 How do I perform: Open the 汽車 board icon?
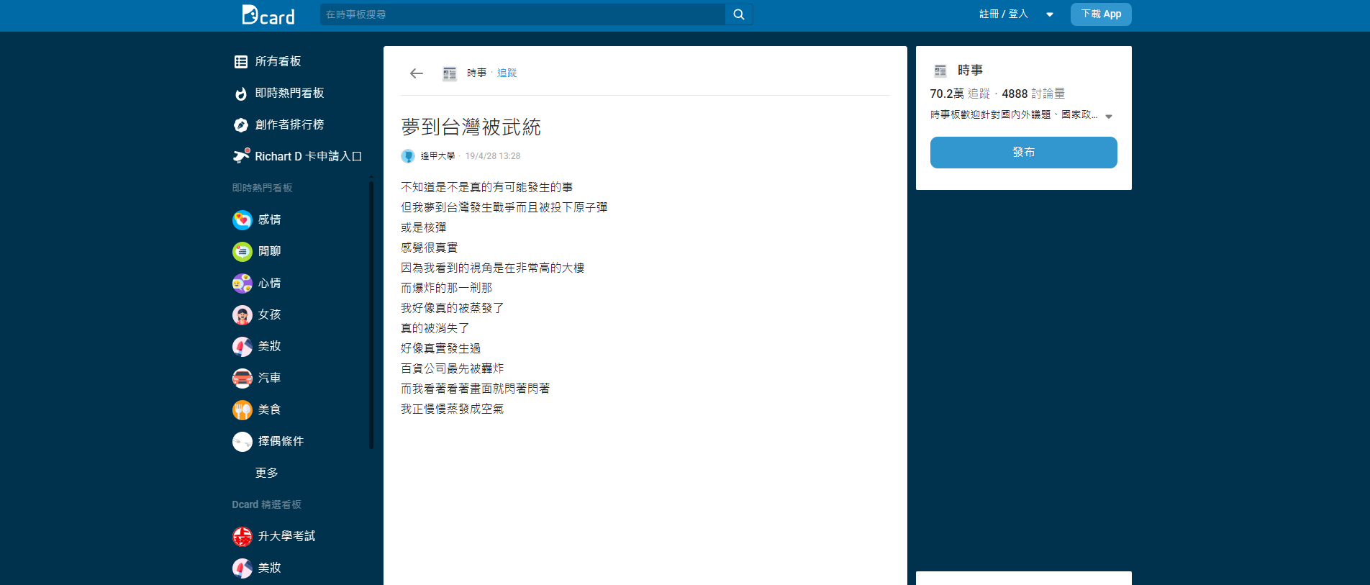click(242, 378)
